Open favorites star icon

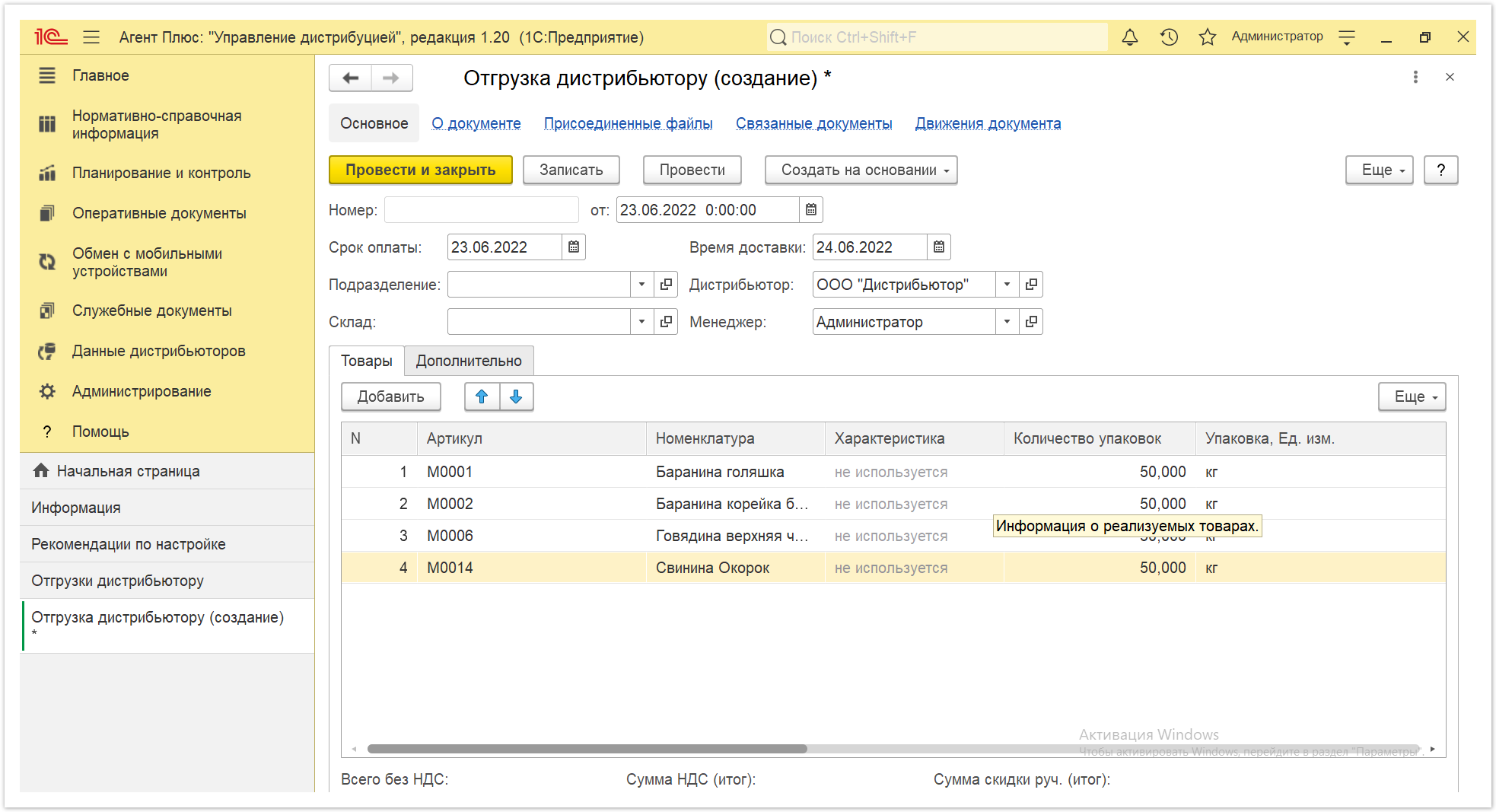click(1207, 37)
